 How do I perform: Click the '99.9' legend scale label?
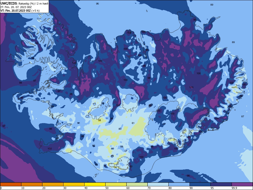[234, 188]
